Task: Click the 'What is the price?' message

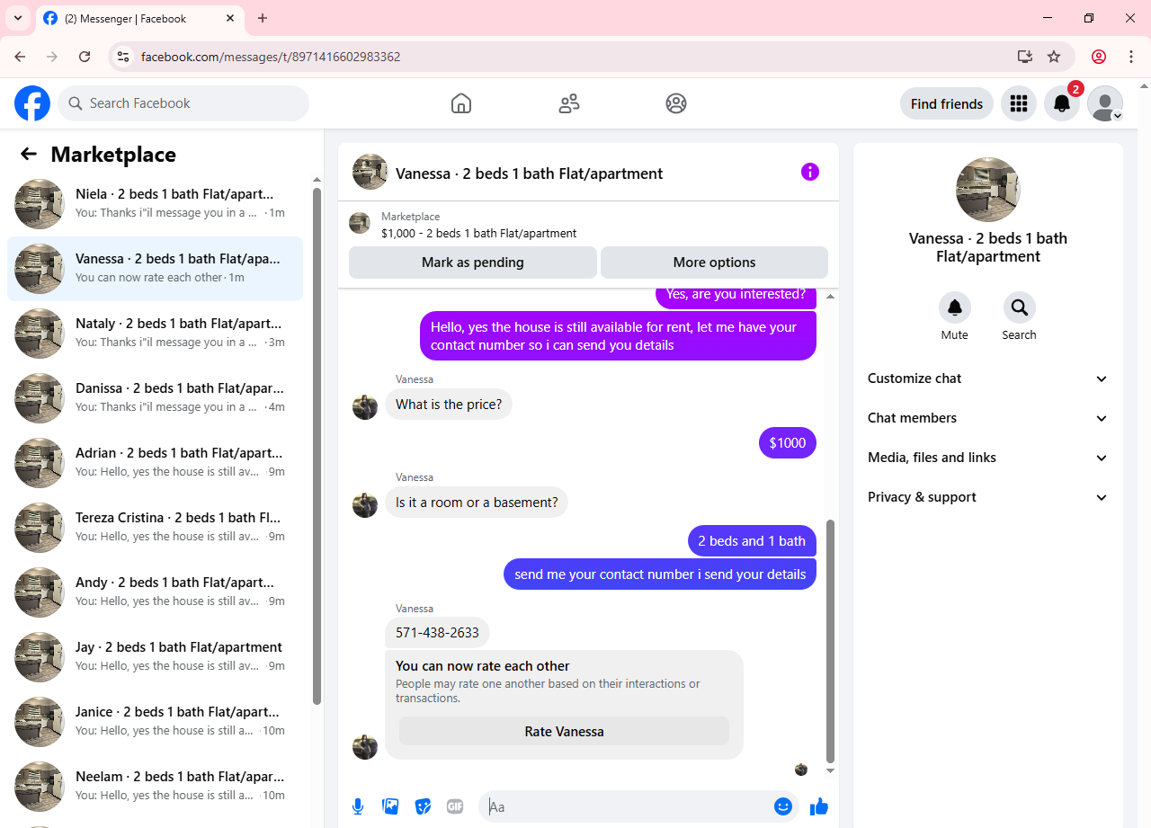Action: coord(449,405)
